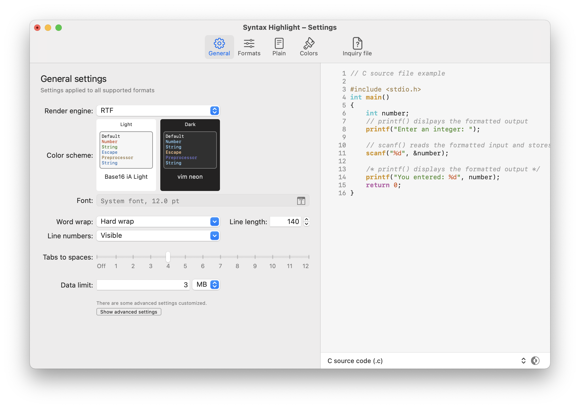
Task: Expand the Word wrap dropdown
Action: coord(214,221)
